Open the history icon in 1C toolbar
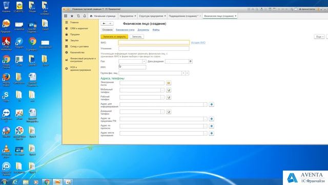 pyautogui.click(x=78, y=16)
